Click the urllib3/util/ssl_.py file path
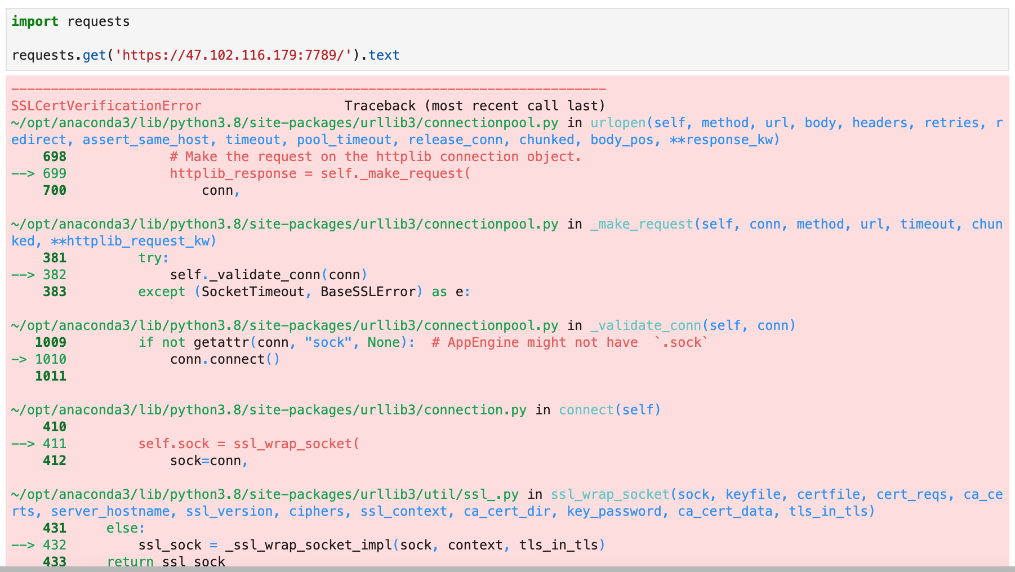The width and height of the screenshot is (1015, 572). (x=265, y=494)
